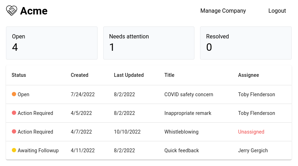This screenshot has height=166, width=298.
Task: Select the Open cases summary card
Action: point(51,43)
